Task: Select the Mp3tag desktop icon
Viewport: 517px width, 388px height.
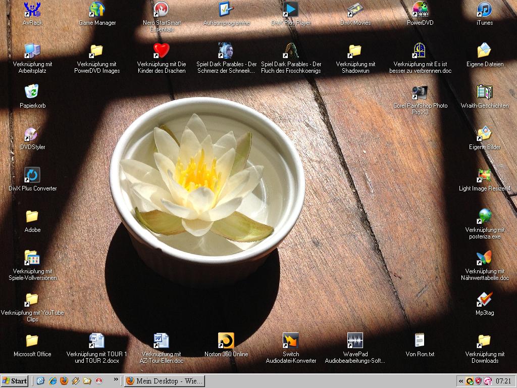Action: tap(484, 300)
